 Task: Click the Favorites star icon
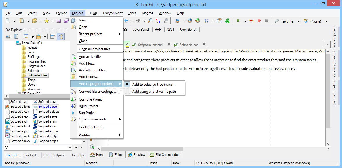[x=46, y=21]
